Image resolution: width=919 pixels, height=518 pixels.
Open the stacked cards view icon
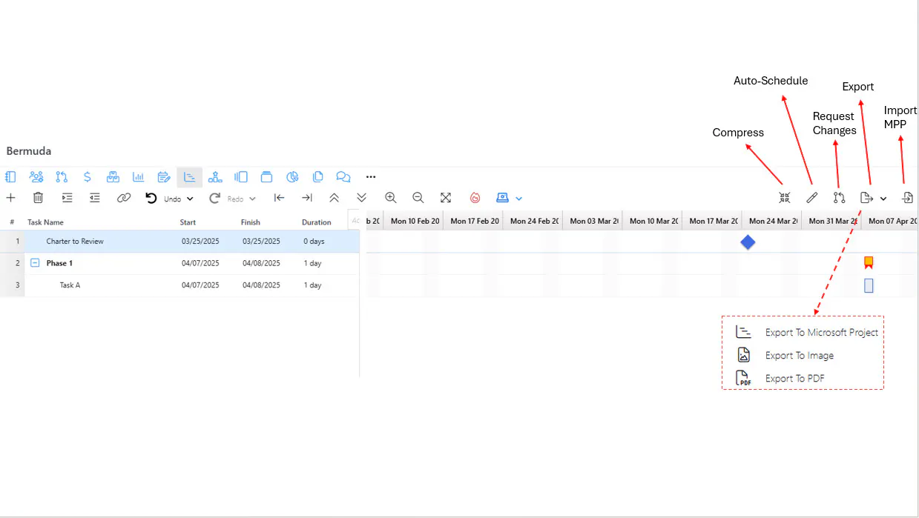(x=266, y=177)
